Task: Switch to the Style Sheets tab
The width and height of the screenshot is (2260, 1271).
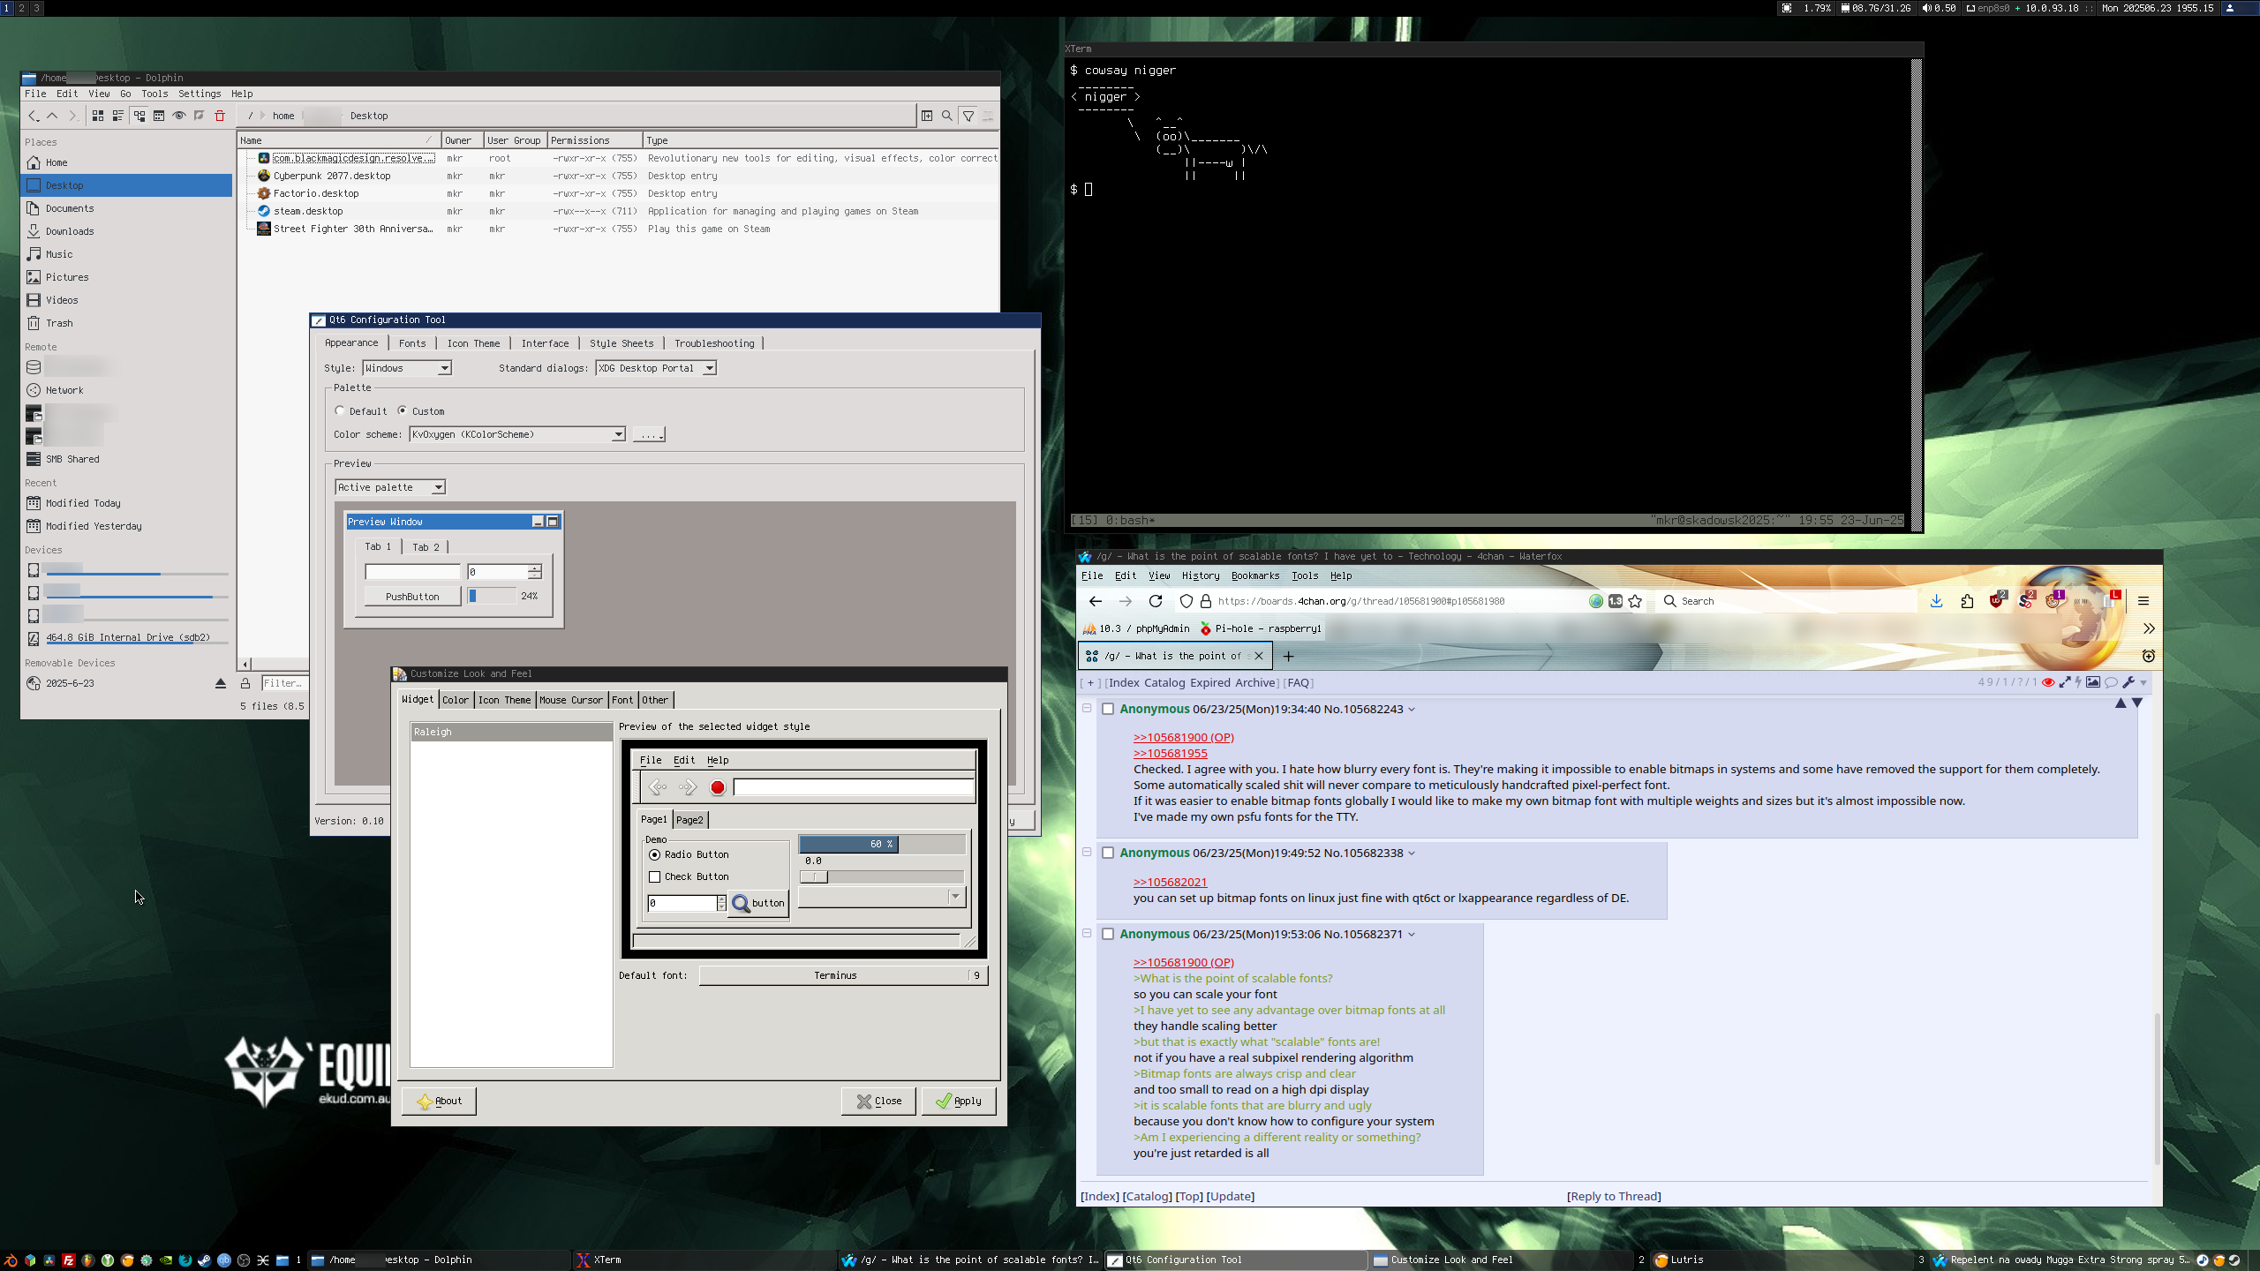Action: [x=621, y=343]
